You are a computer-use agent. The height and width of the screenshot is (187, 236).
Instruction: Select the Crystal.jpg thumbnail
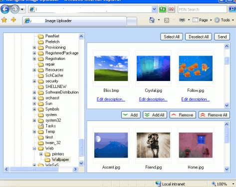153,68
